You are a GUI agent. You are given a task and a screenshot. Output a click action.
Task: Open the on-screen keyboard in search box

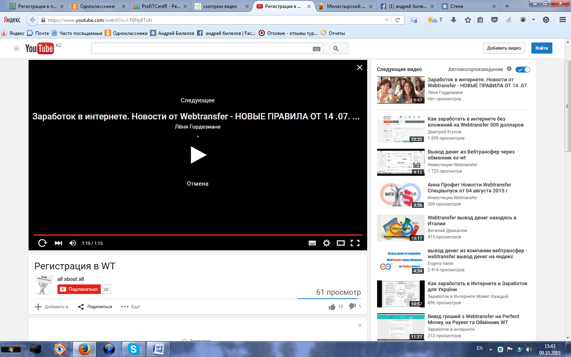click(316, 49)
